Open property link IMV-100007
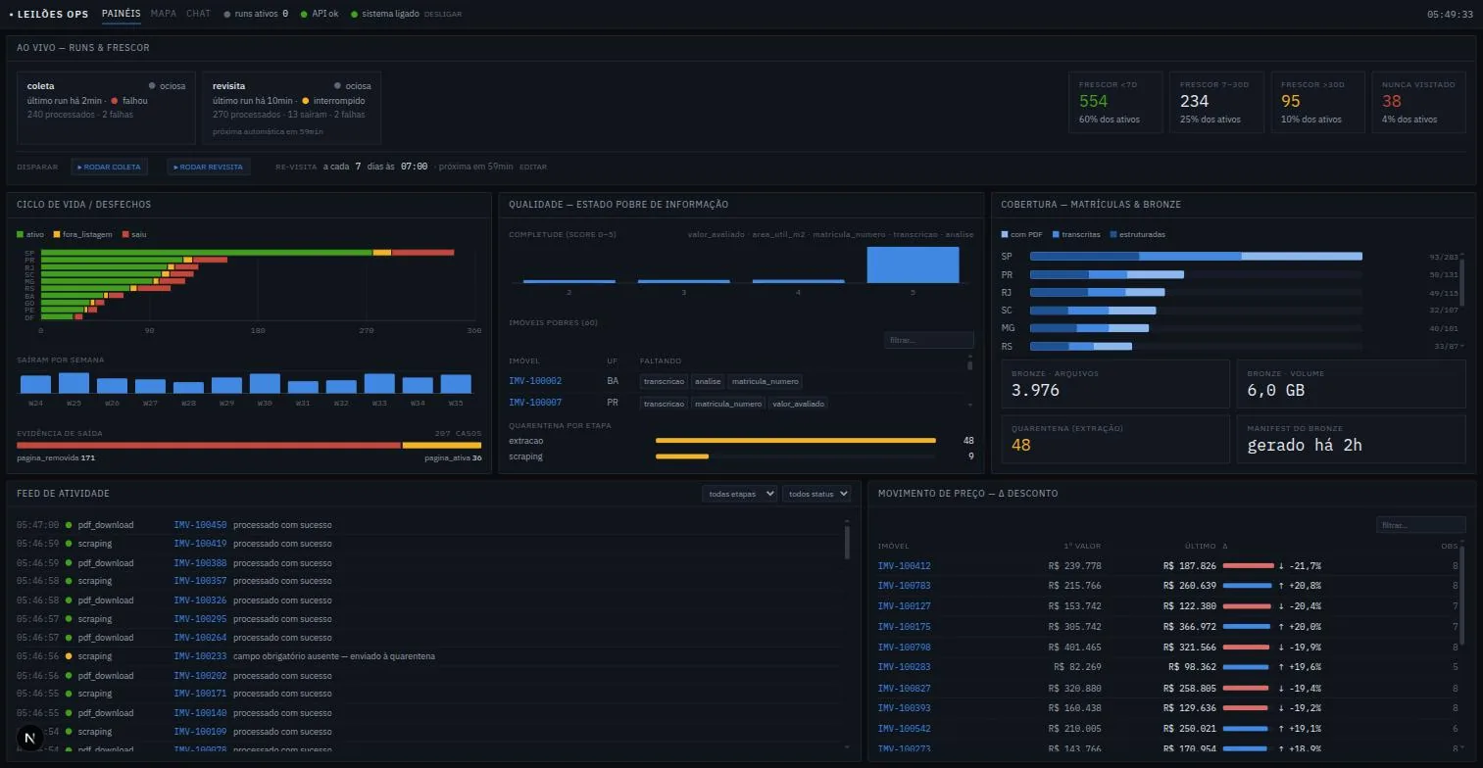Image resolution: width=1483 pixels, height=768 pixels. coord(535,403)
